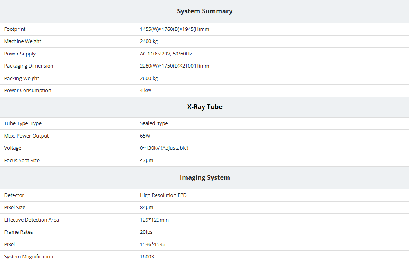The image size is (409, 263).
Task: Click the Focus Spot Size label
Action: [22, 161]
